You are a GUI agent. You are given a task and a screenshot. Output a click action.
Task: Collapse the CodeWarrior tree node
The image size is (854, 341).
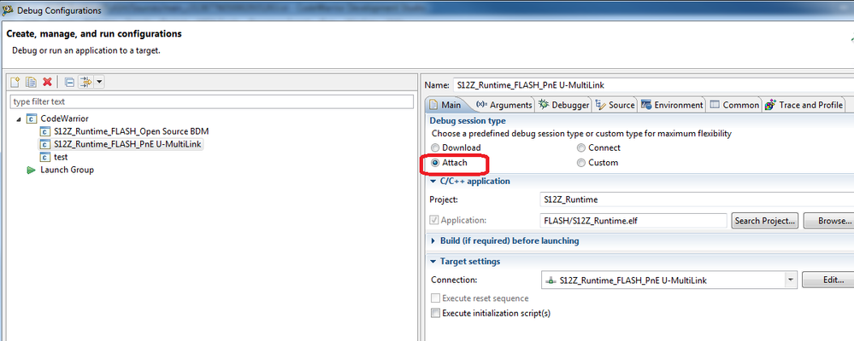19,118
